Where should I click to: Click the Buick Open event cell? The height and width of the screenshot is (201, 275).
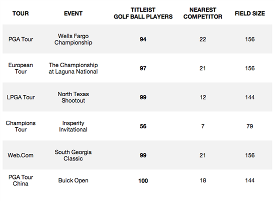click(x=73, y=180)
